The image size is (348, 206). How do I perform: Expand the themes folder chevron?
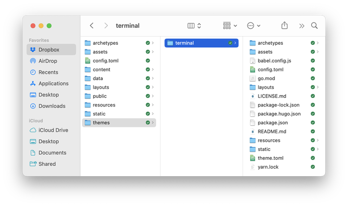coord(153,123)
